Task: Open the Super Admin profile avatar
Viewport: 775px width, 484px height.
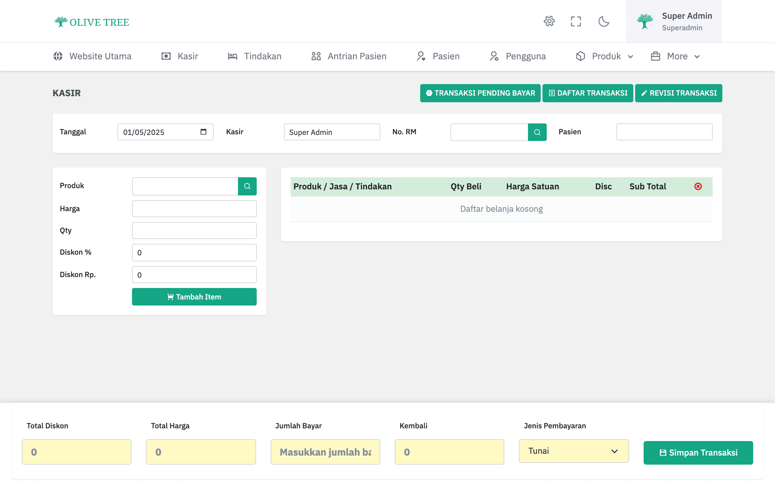Action: pos(645,21)
